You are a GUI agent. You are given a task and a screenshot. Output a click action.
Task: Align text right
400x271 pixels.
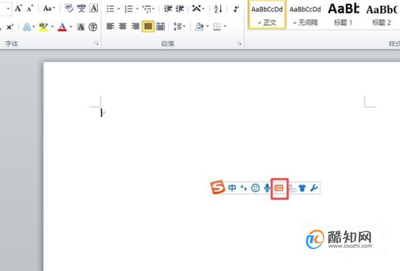coord(135,26)
